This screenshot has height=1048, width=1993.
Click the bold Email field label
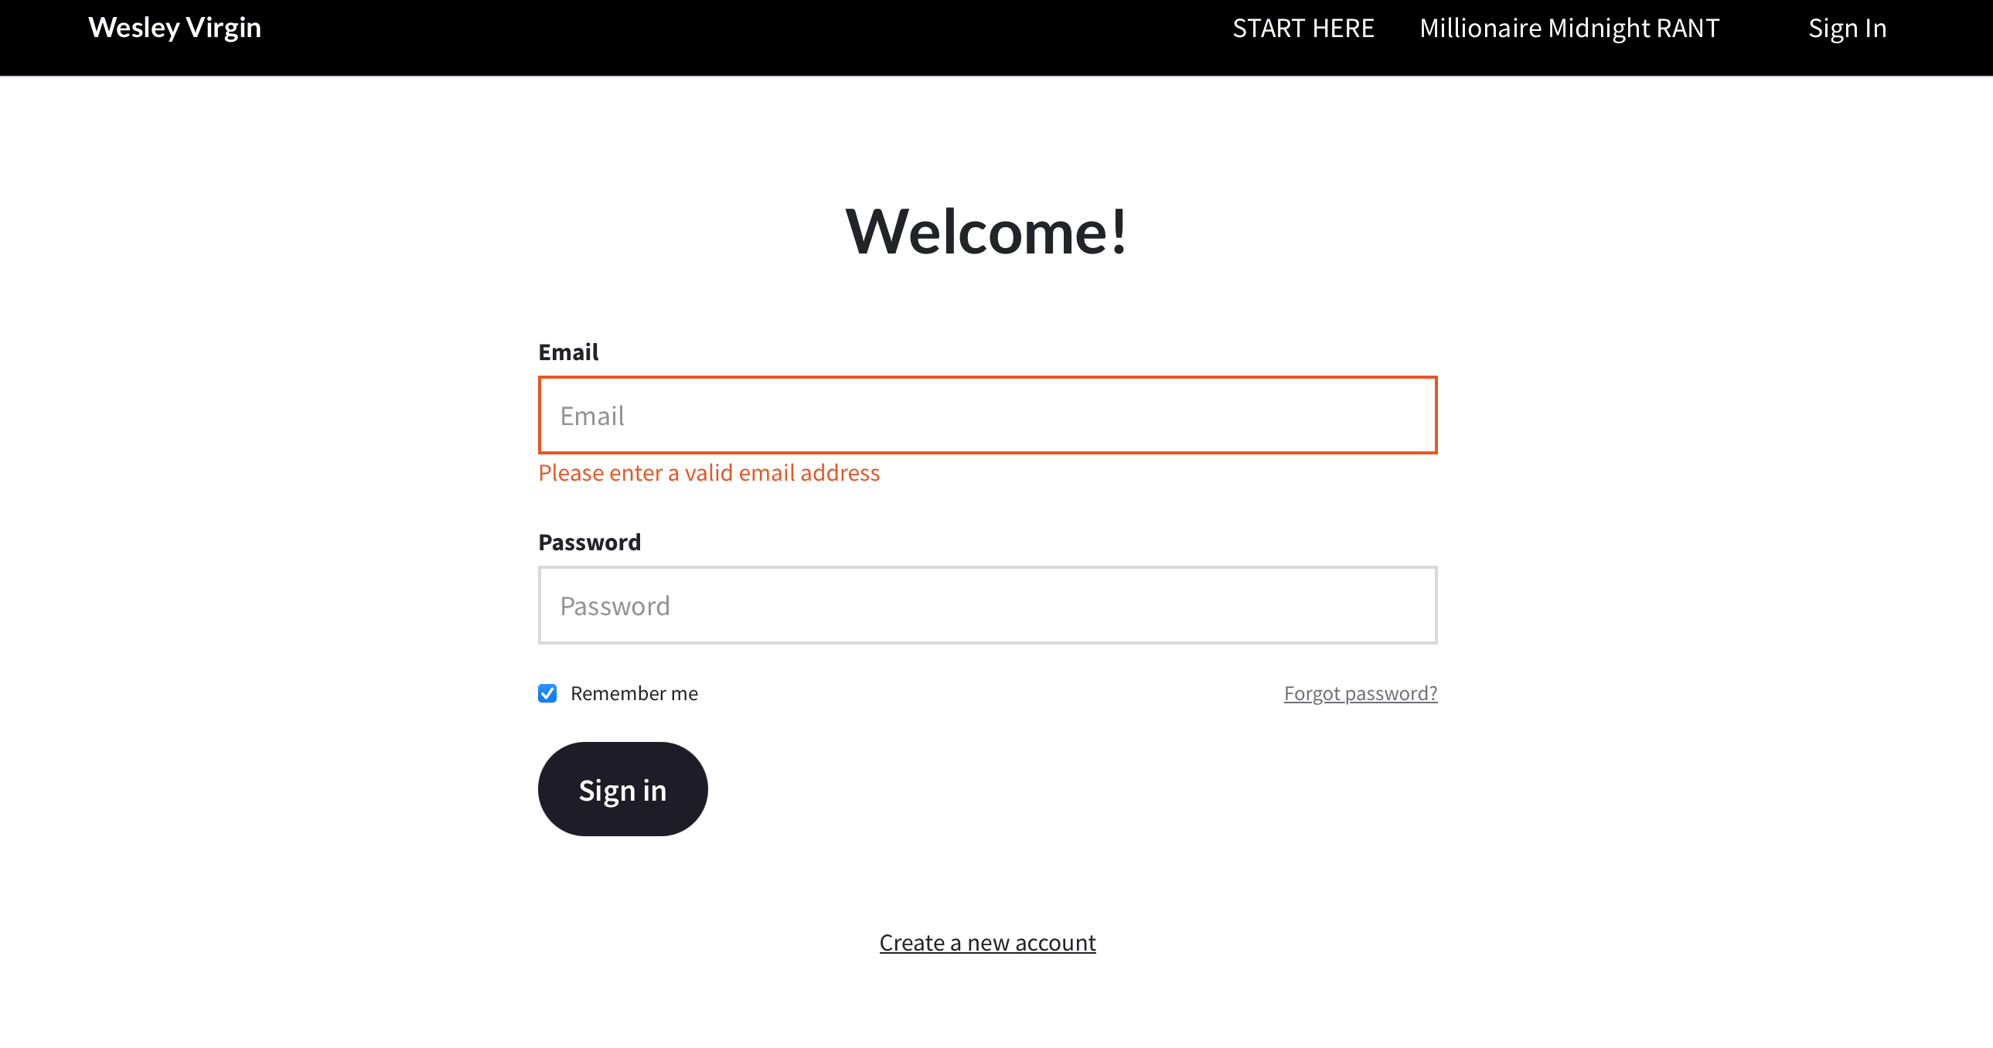[x=568, y=352]
